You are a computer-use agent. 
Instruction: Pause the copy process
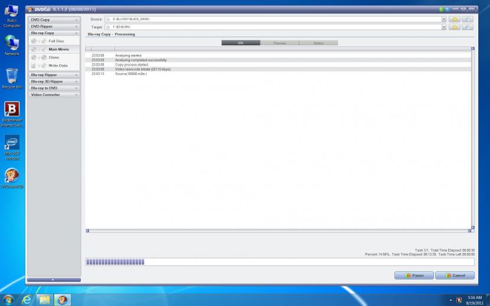pos(414,275)
